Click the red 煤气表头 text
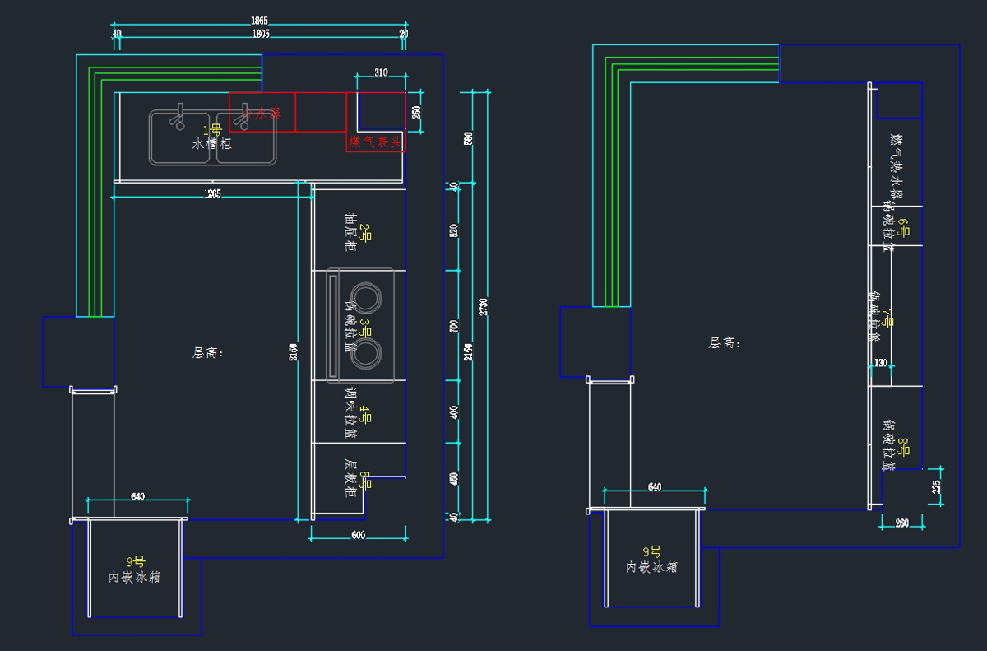987x651 pixels. pyautogui.click(x=374, y=142)
